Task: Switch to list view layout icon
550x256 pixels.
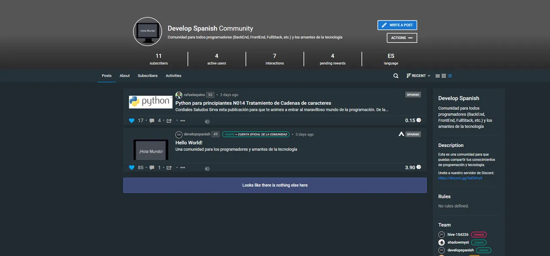Action: tap(437, 76)
